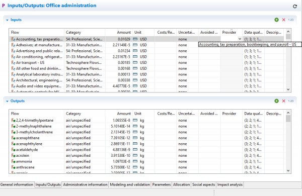Click uncertainty 'none' in 2,2,4-trimethylpentane row
Screen dimensions: 302x196
click(183, 120)
